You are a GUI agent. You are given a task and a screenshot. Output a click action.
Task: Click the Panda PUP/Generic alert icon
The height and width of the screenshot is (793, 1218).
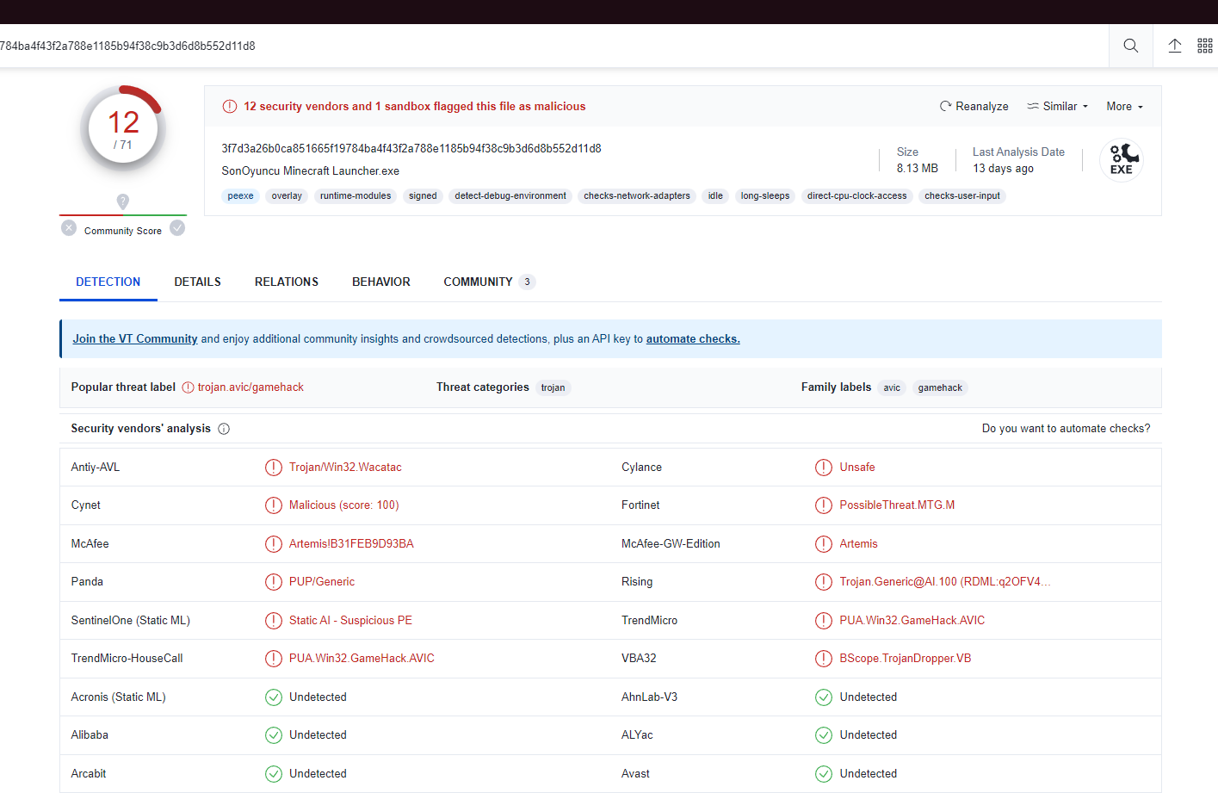pyautogui.click(x=274, y=582)
